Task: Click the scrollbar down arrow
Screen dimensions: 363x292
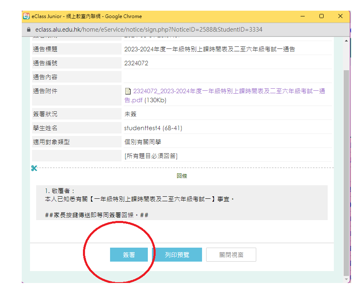Action: pos(346,278)
